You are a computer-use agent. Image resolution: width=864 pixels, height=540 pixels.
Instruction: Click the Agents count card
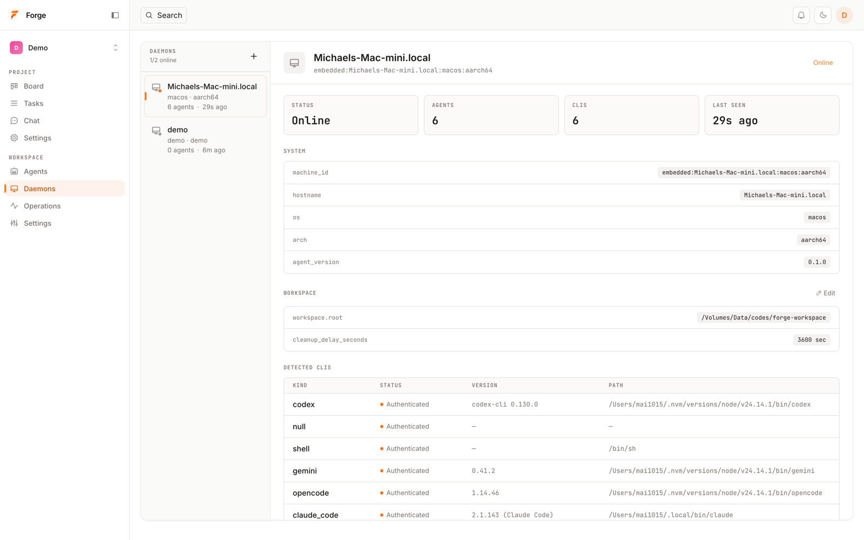click(x=491, y=115)
